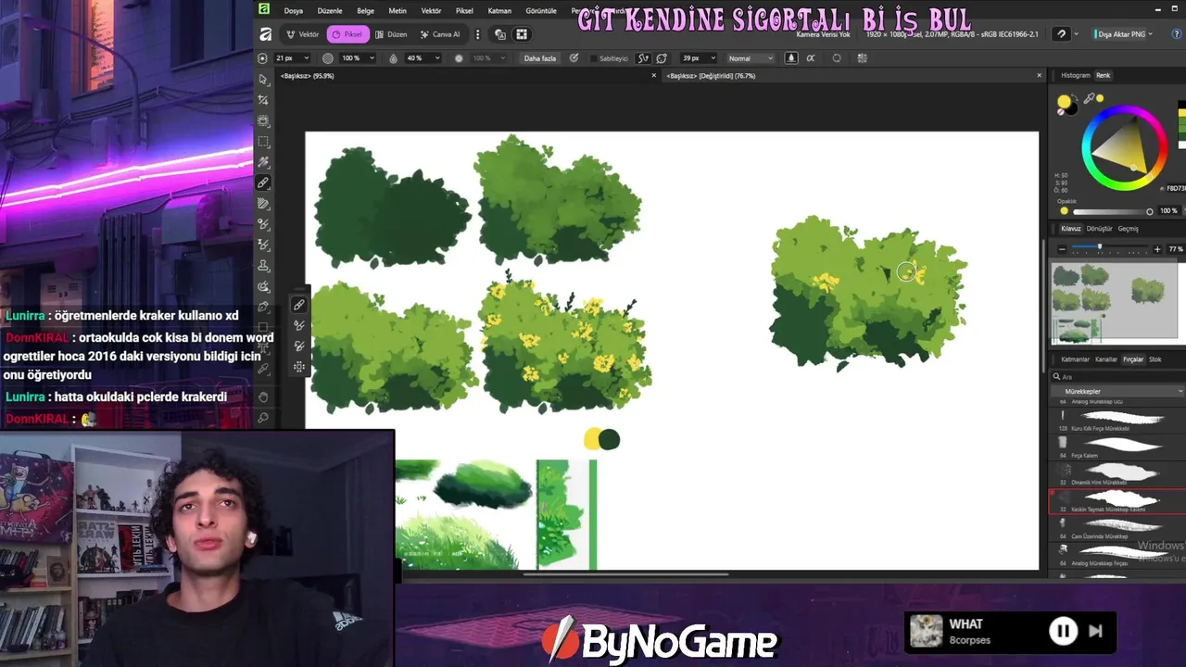The image size is (1186, 667).
Task: Skip to next track in media widget
Action: click(1095, 631)
